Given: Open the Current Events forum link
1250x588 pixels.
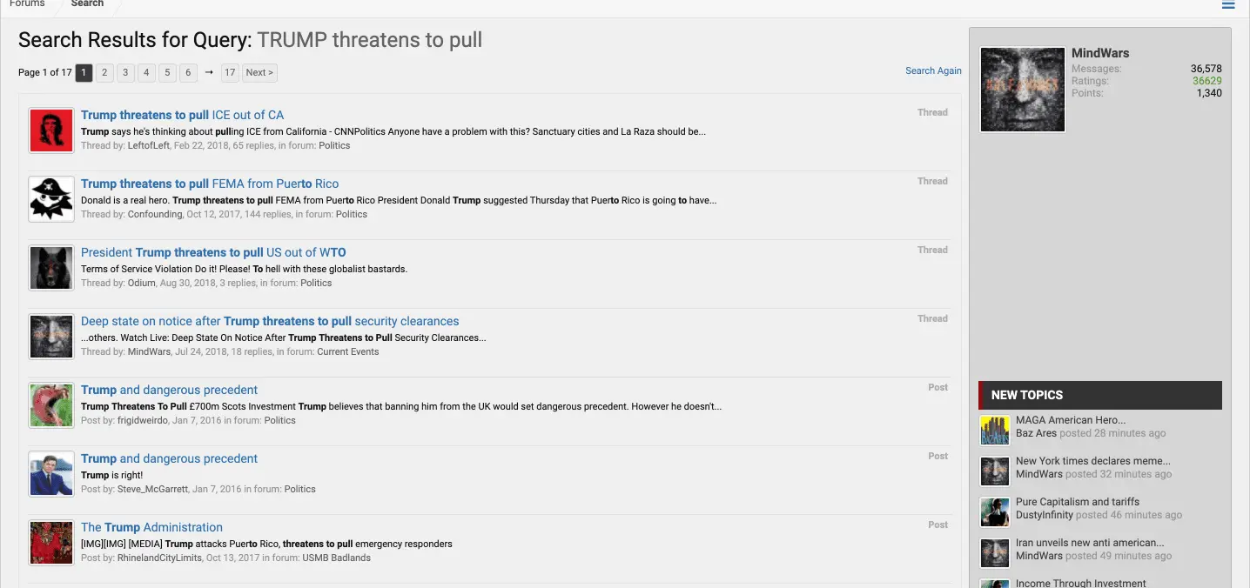Looking at the screenshot, I should pos(347,351).
